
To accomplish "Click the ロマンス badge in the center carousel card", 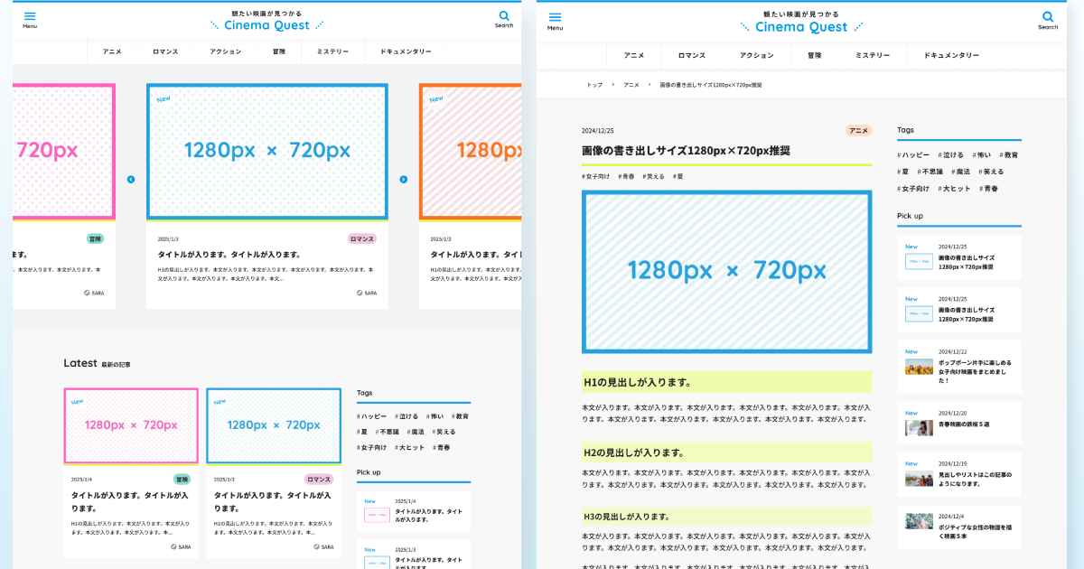I will coord(362,239).
